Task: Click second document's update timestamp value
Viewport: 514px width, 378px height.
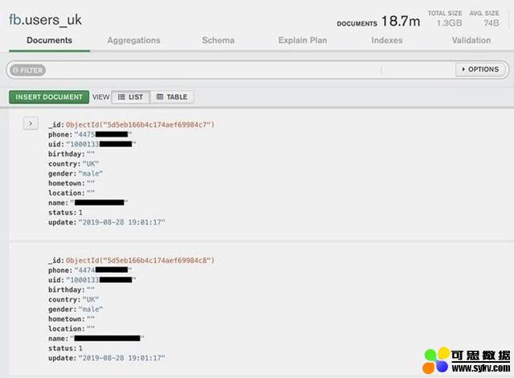Action: [121, 358]
